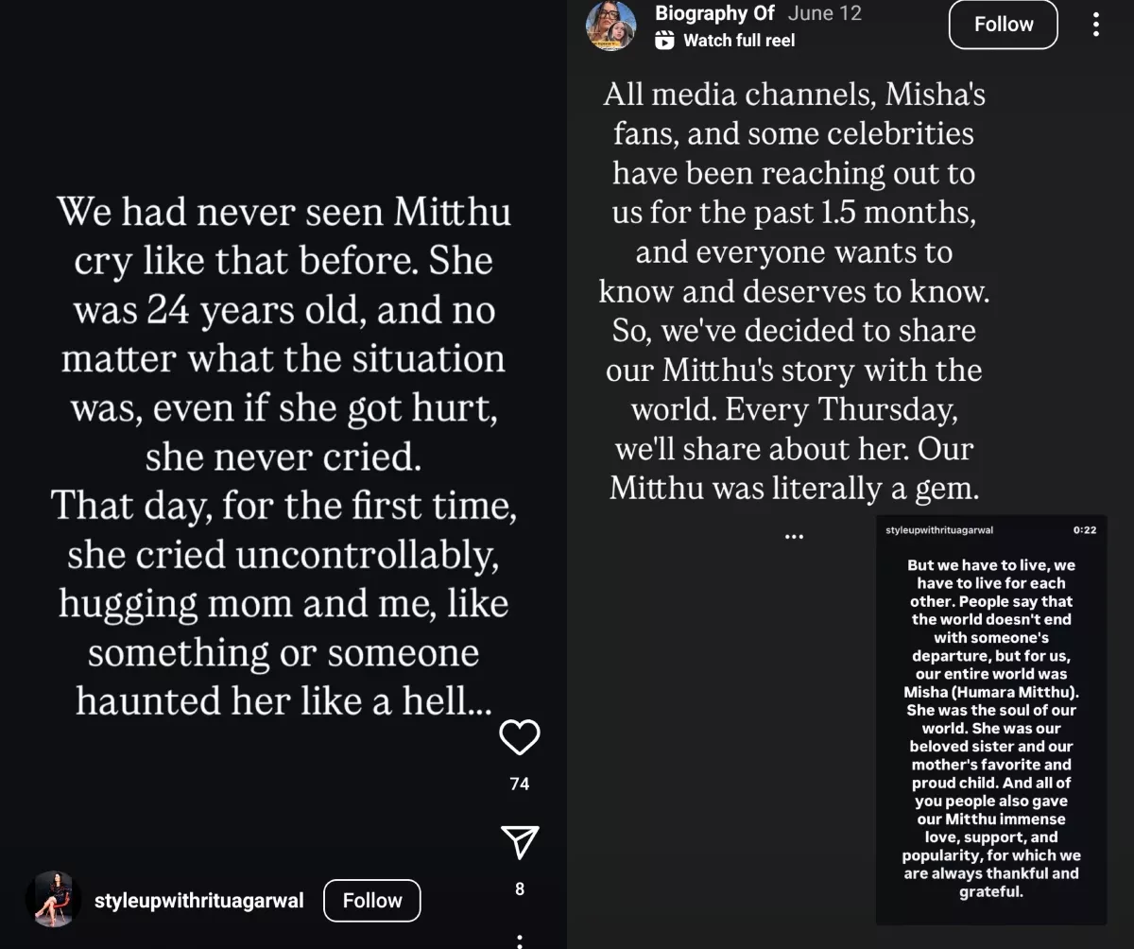Open styleupwithrituagarwal's profile avatar
The image size is (1134, 949).
[x=52, y=899]
